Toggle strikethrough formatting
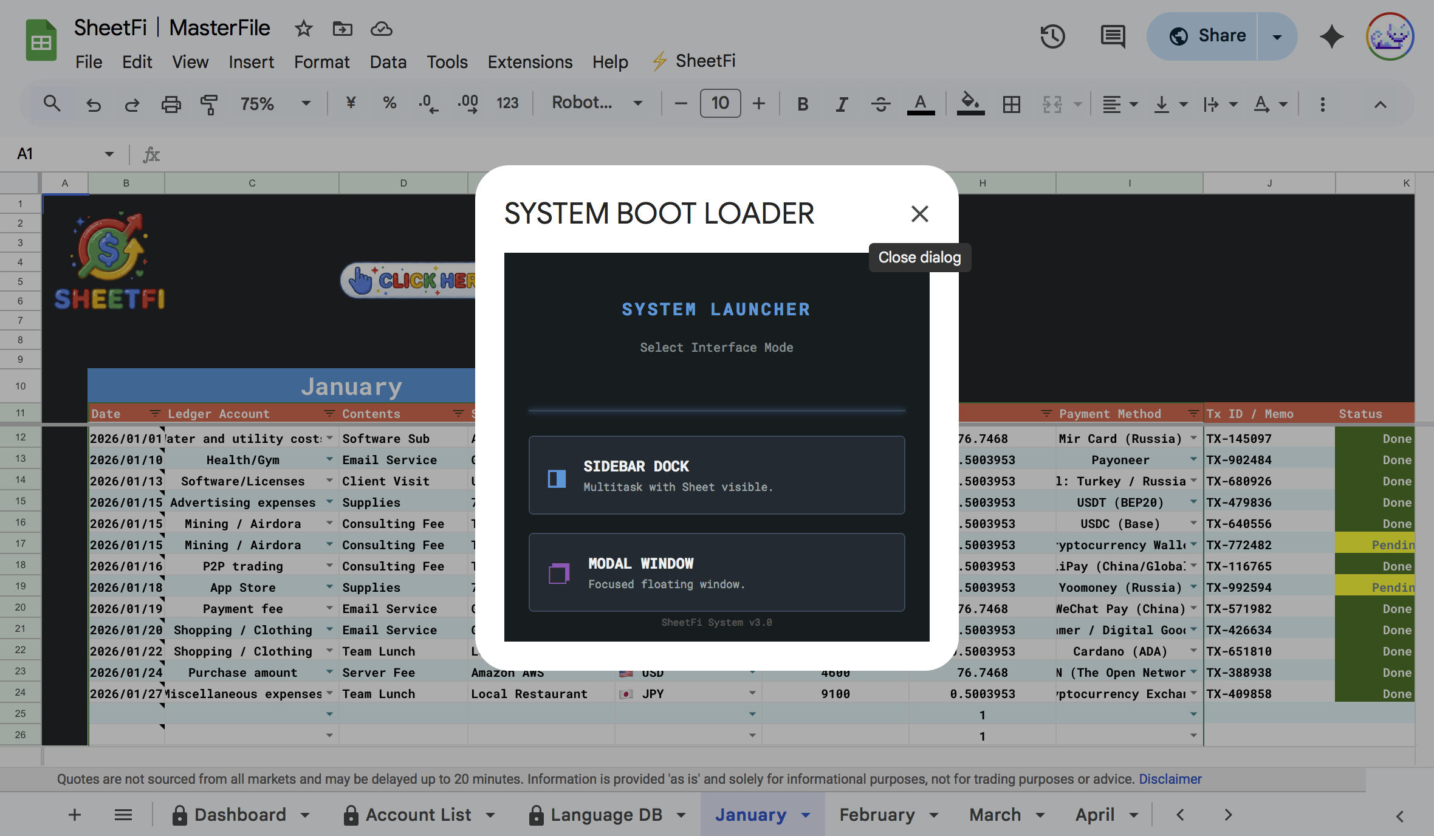The height and width of the screenshot is (836, 1434). tap(880, 104)
